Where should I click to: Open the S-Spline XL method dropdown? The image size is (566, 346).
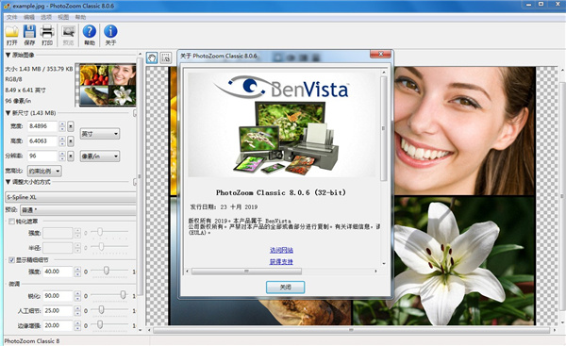(71, 197)
